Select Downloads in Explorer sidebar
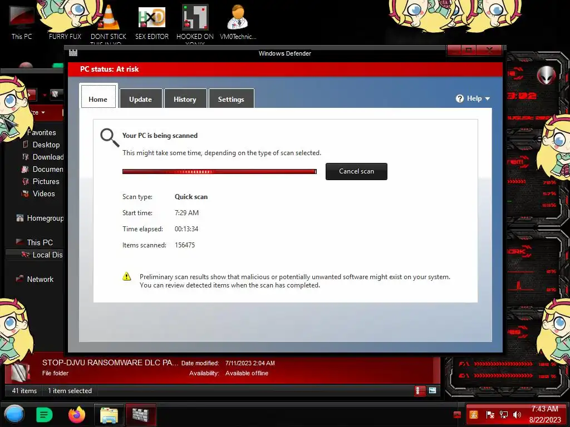Image resolution: width=570 pixels, height=427 pixels. pos(48,157)
